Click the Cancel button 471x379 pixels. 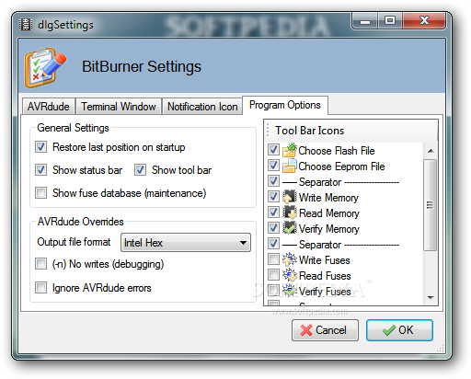coord(325,330)
